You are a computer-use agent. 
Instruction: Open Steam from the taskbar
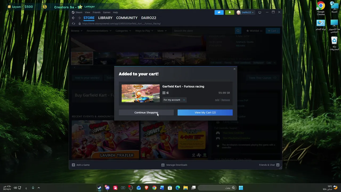pos(99,188)
